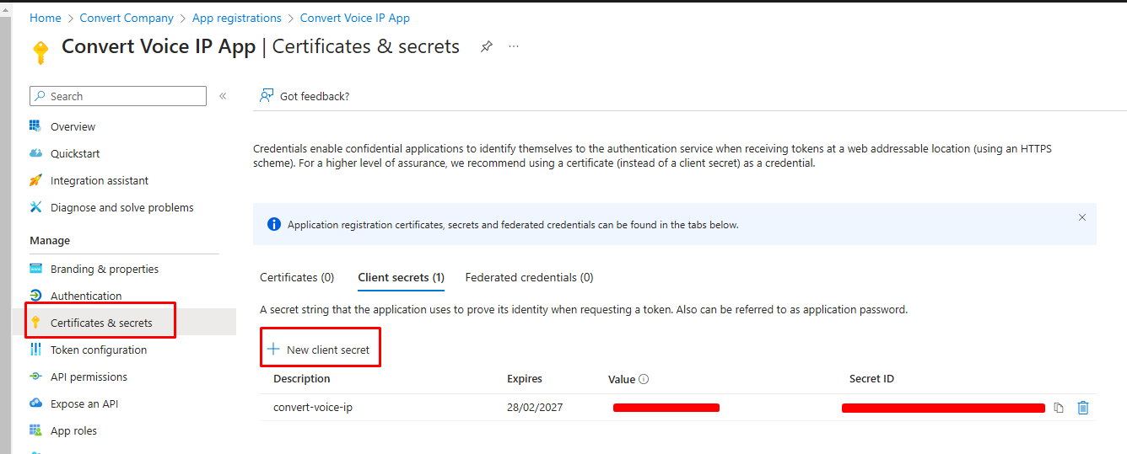Select the Client secrets (1) tab

pos(402,277)
